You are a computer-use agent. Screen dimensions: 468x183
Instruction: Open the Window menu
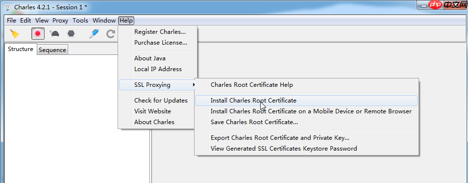point(104,21)
